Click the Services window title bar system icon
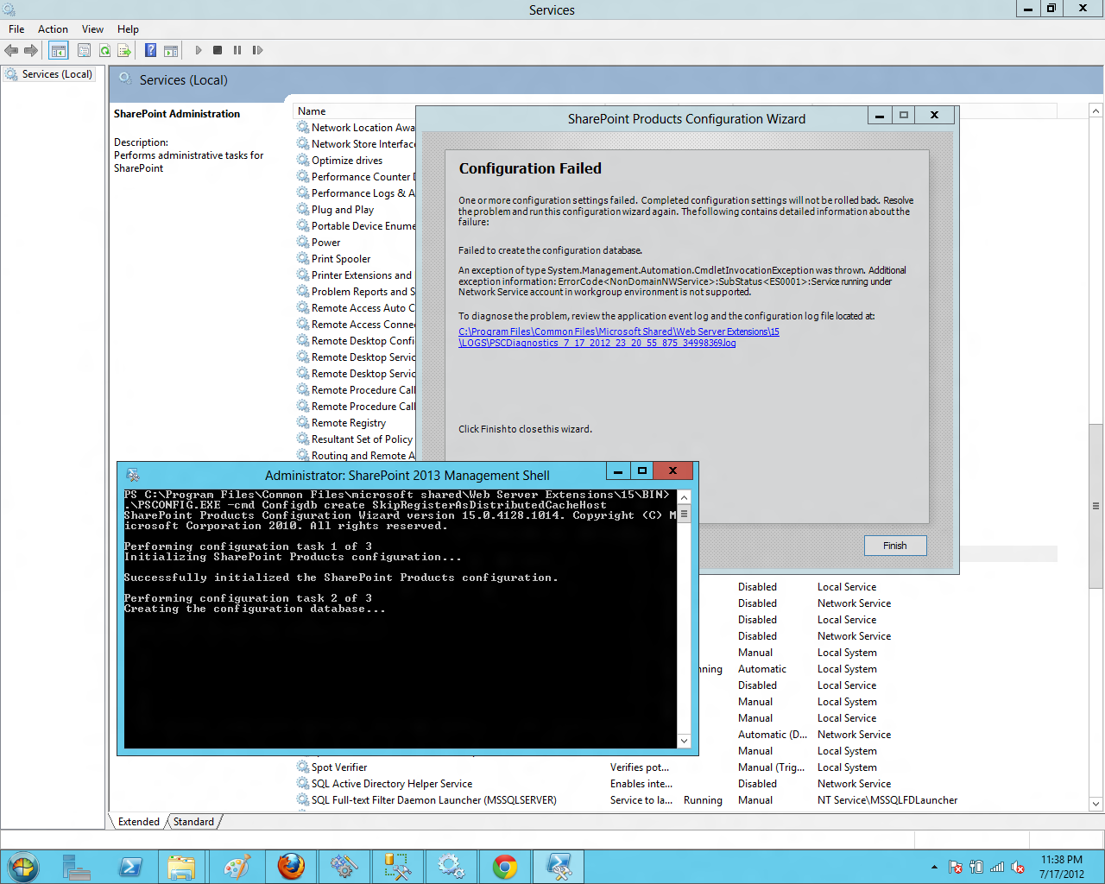 [9, 9]
